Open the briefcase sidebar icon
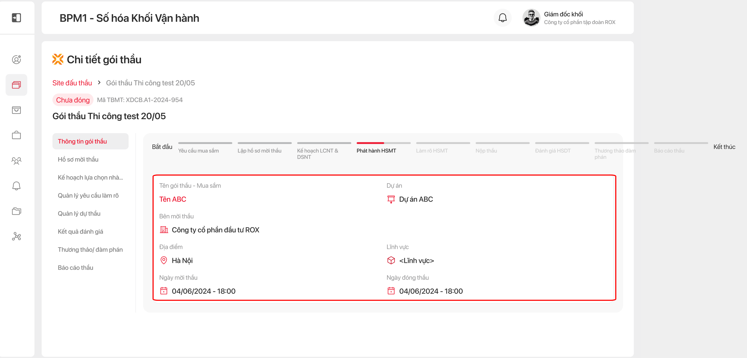This screenshot has height=358, width=747. coord(16,135)
